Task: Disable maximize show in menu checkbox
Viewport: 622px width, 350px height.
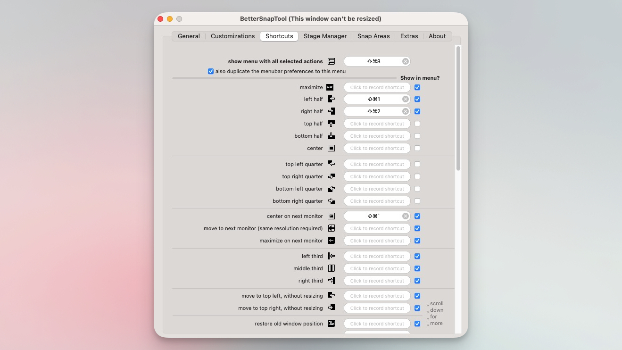Action: [417, 87]
